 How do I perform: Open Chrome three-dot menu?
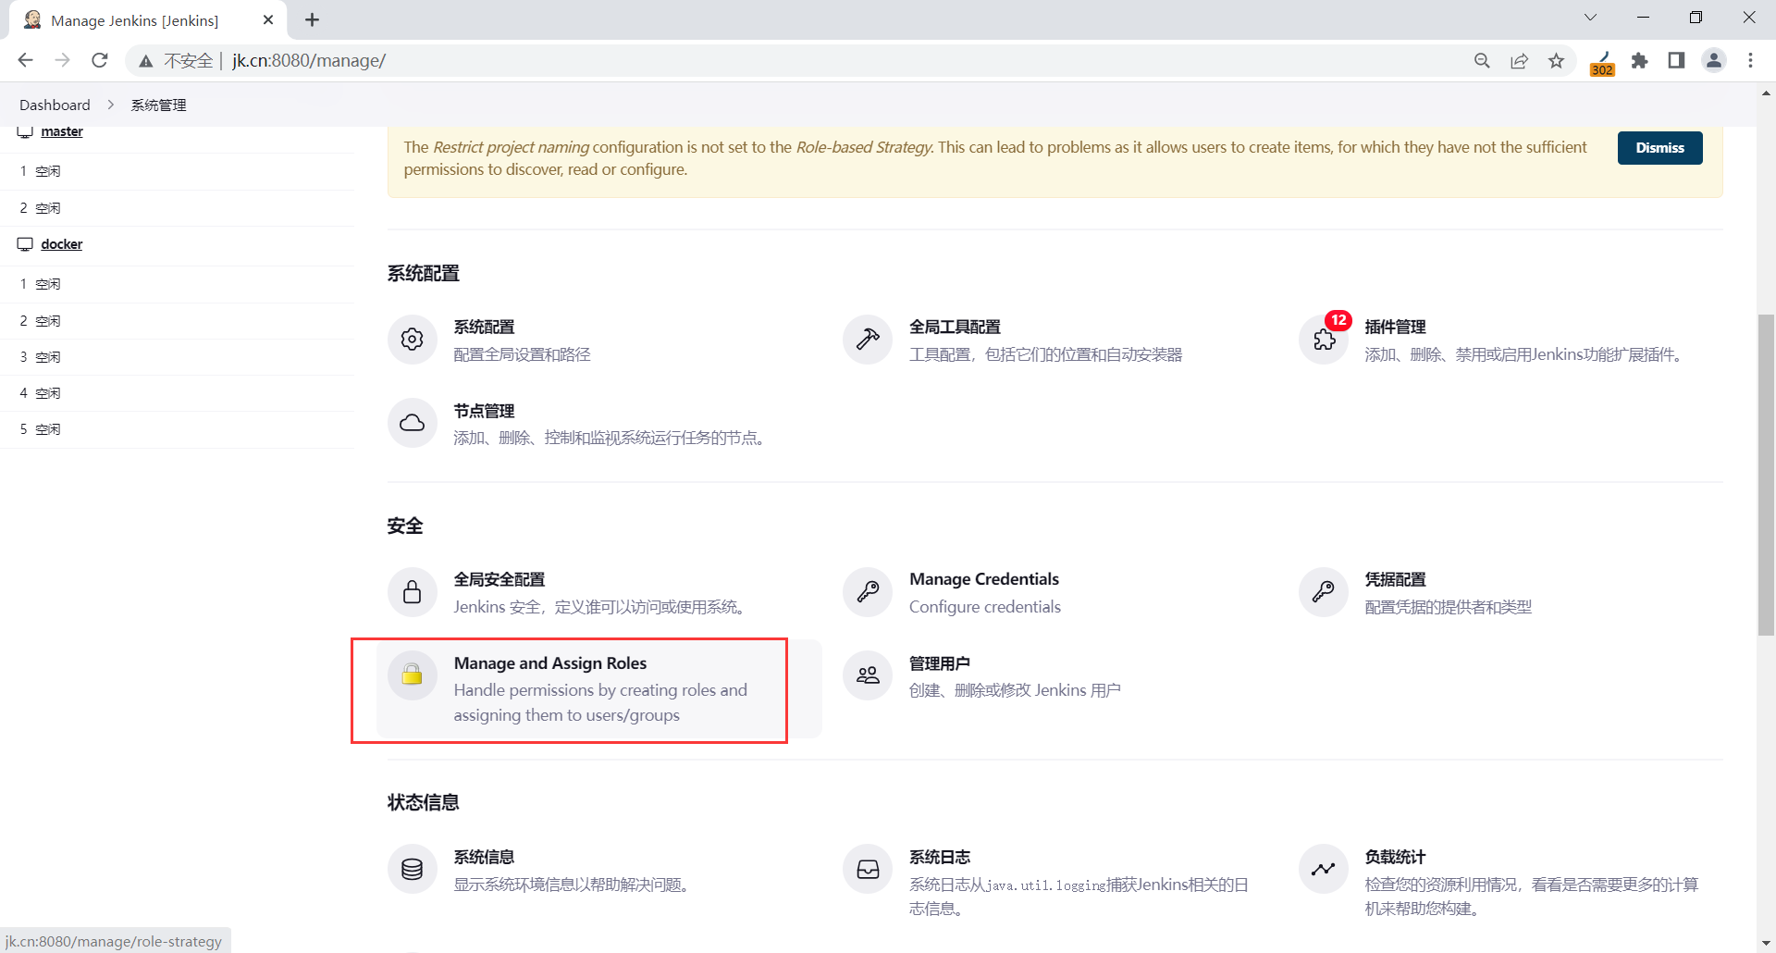(1751, 60)
